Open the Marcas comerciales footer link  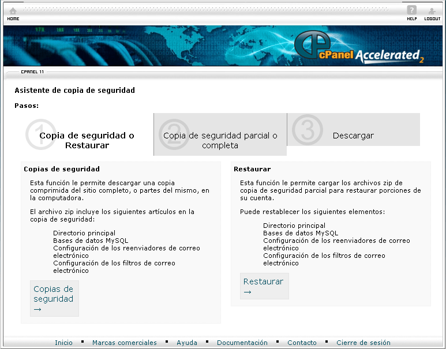click(x=125, y=343)
